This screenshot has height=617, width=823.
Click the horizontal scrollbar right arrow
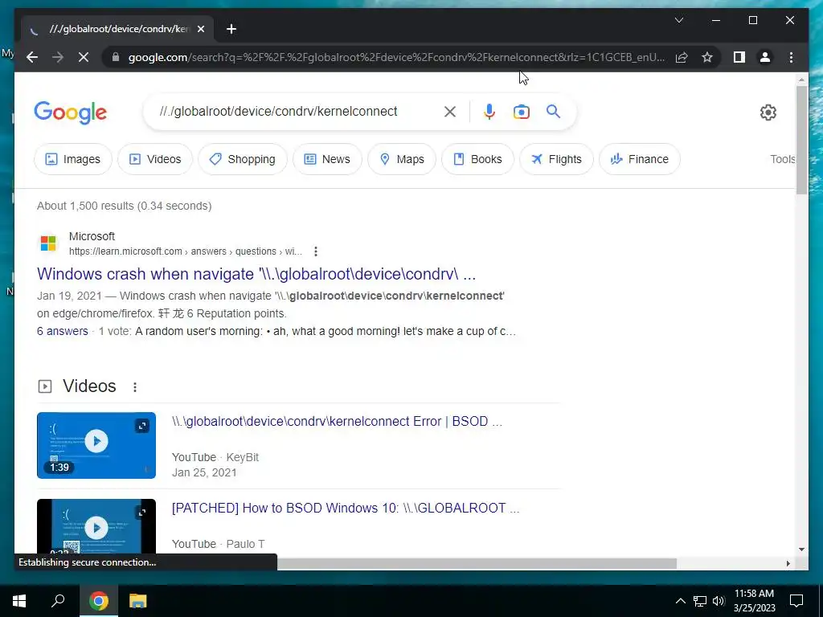788,563
